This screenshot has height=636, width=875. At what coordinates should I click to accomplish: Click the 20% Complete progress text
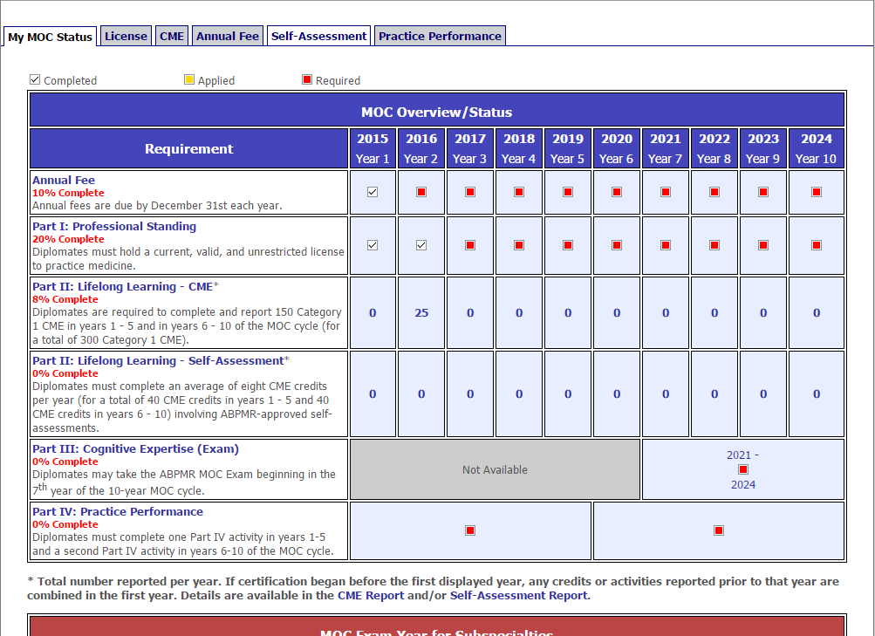click(68, 239)
